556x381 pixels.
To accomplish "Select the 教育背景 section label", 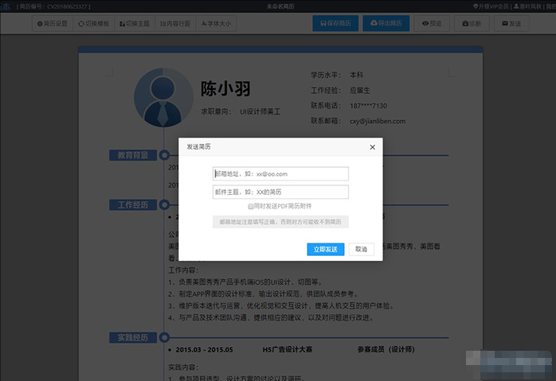I will [x=133, y=155].
